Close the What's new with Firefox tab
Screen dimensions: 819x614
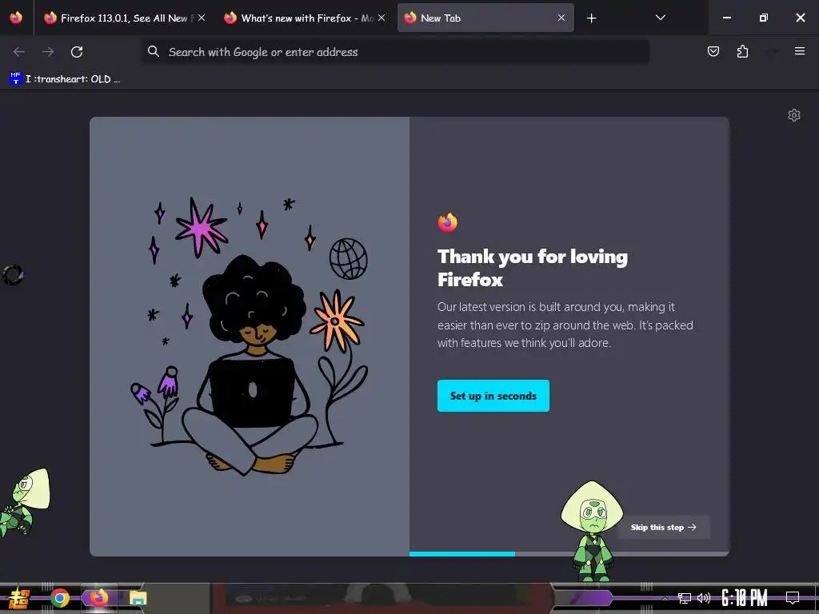pyautogui.click(x=382, y=18)
